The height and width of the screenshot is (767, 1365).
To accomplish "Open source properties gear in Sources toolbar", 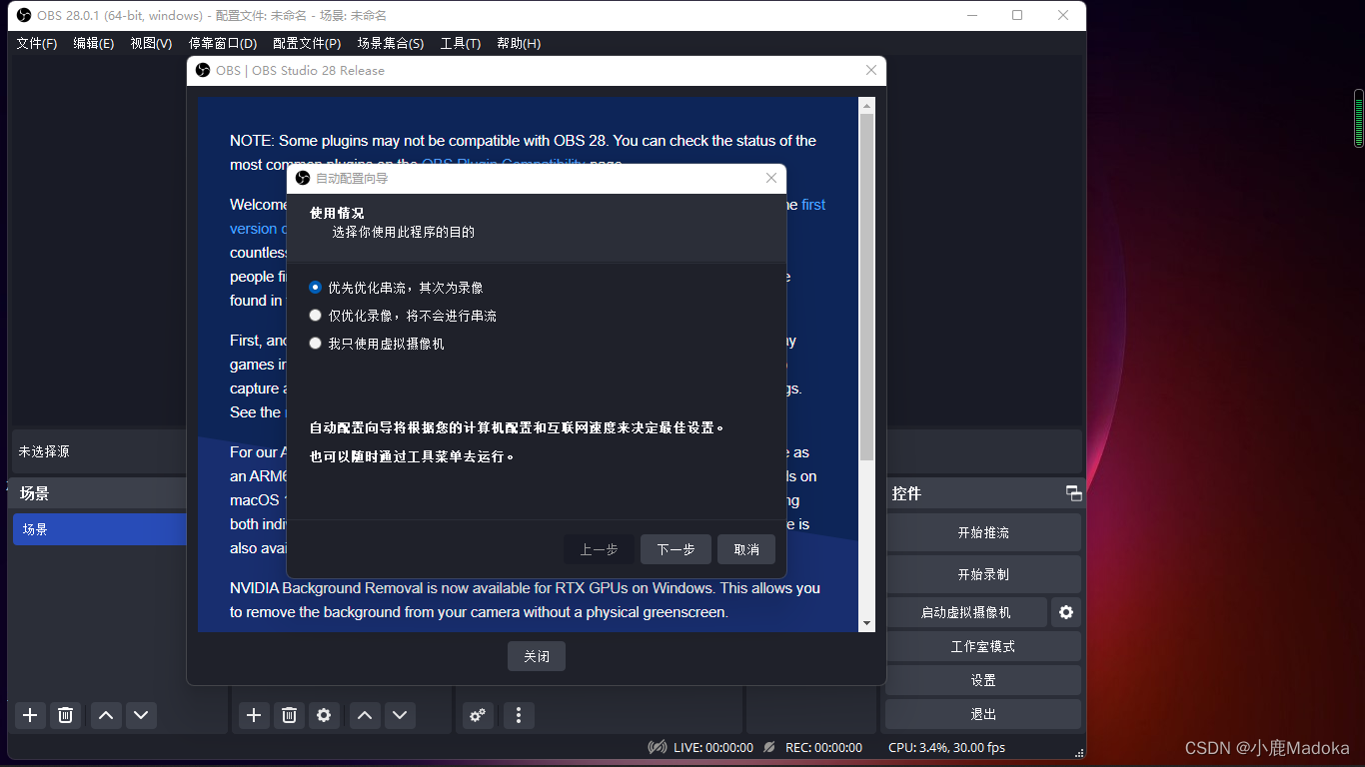I will 323,715.
